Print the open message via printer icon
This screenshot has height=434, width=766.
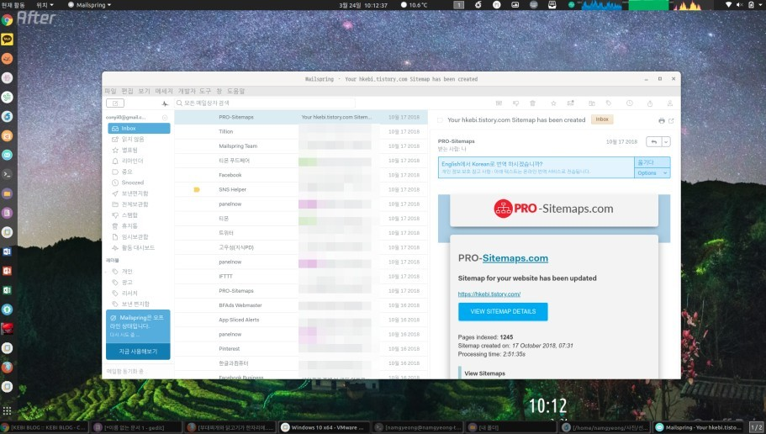tap(662, 120)
